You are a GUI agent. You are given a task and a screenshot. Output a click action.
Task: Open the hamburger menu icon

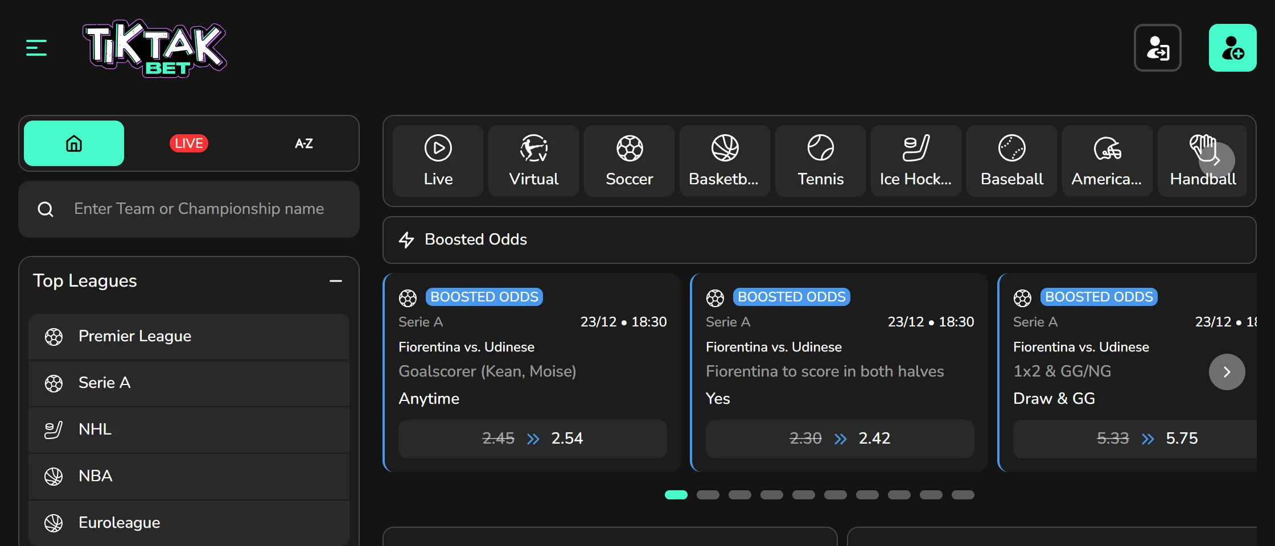click(x=36, y=48)
